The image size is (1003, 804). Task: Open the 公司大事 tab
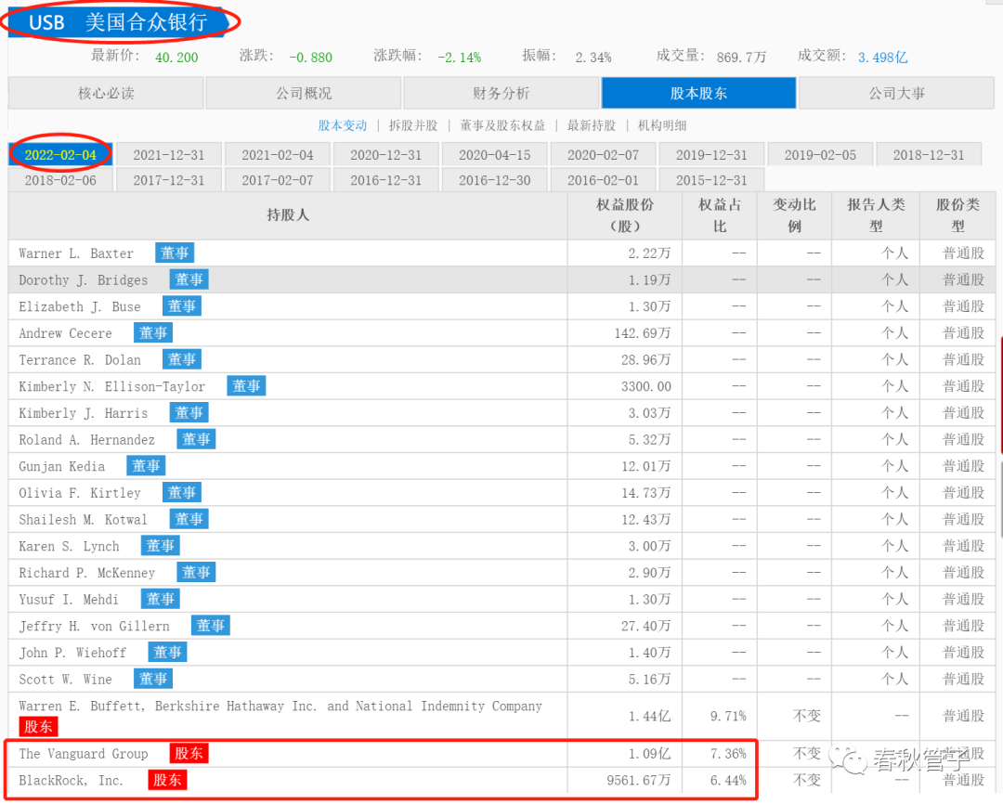tap(897, 94)
